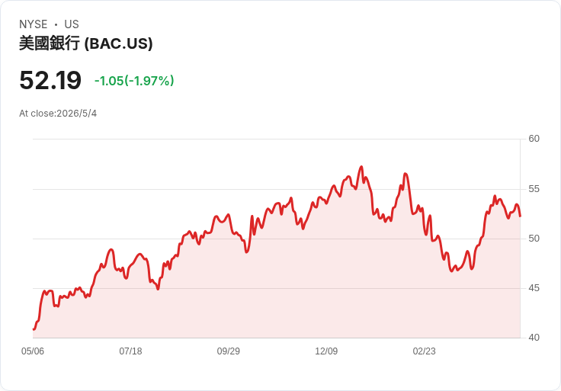Screen dimensions: 561x391
Task: Click the 40 price axis label
Action: click(x=534, y=338)
